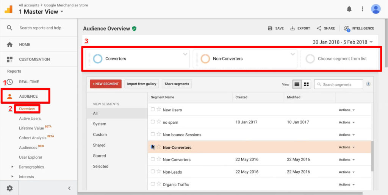Star the Non-bounce Sessions segment
The image size is (388, 195).
pyautogui.click(x=159, y=134)
